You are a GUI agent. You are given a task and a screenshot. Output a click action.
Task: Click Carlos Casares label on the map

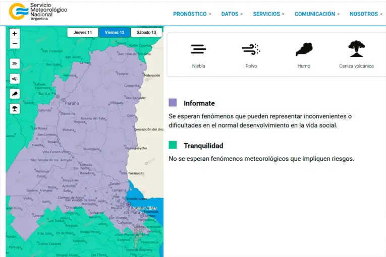click(x=49, y=244)
